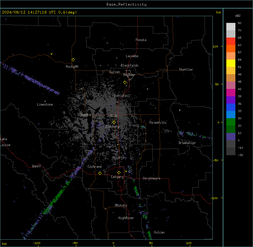Click the white plus marker north of Drumheller
The height and width of the screenshot is (247, 253).
180,110
